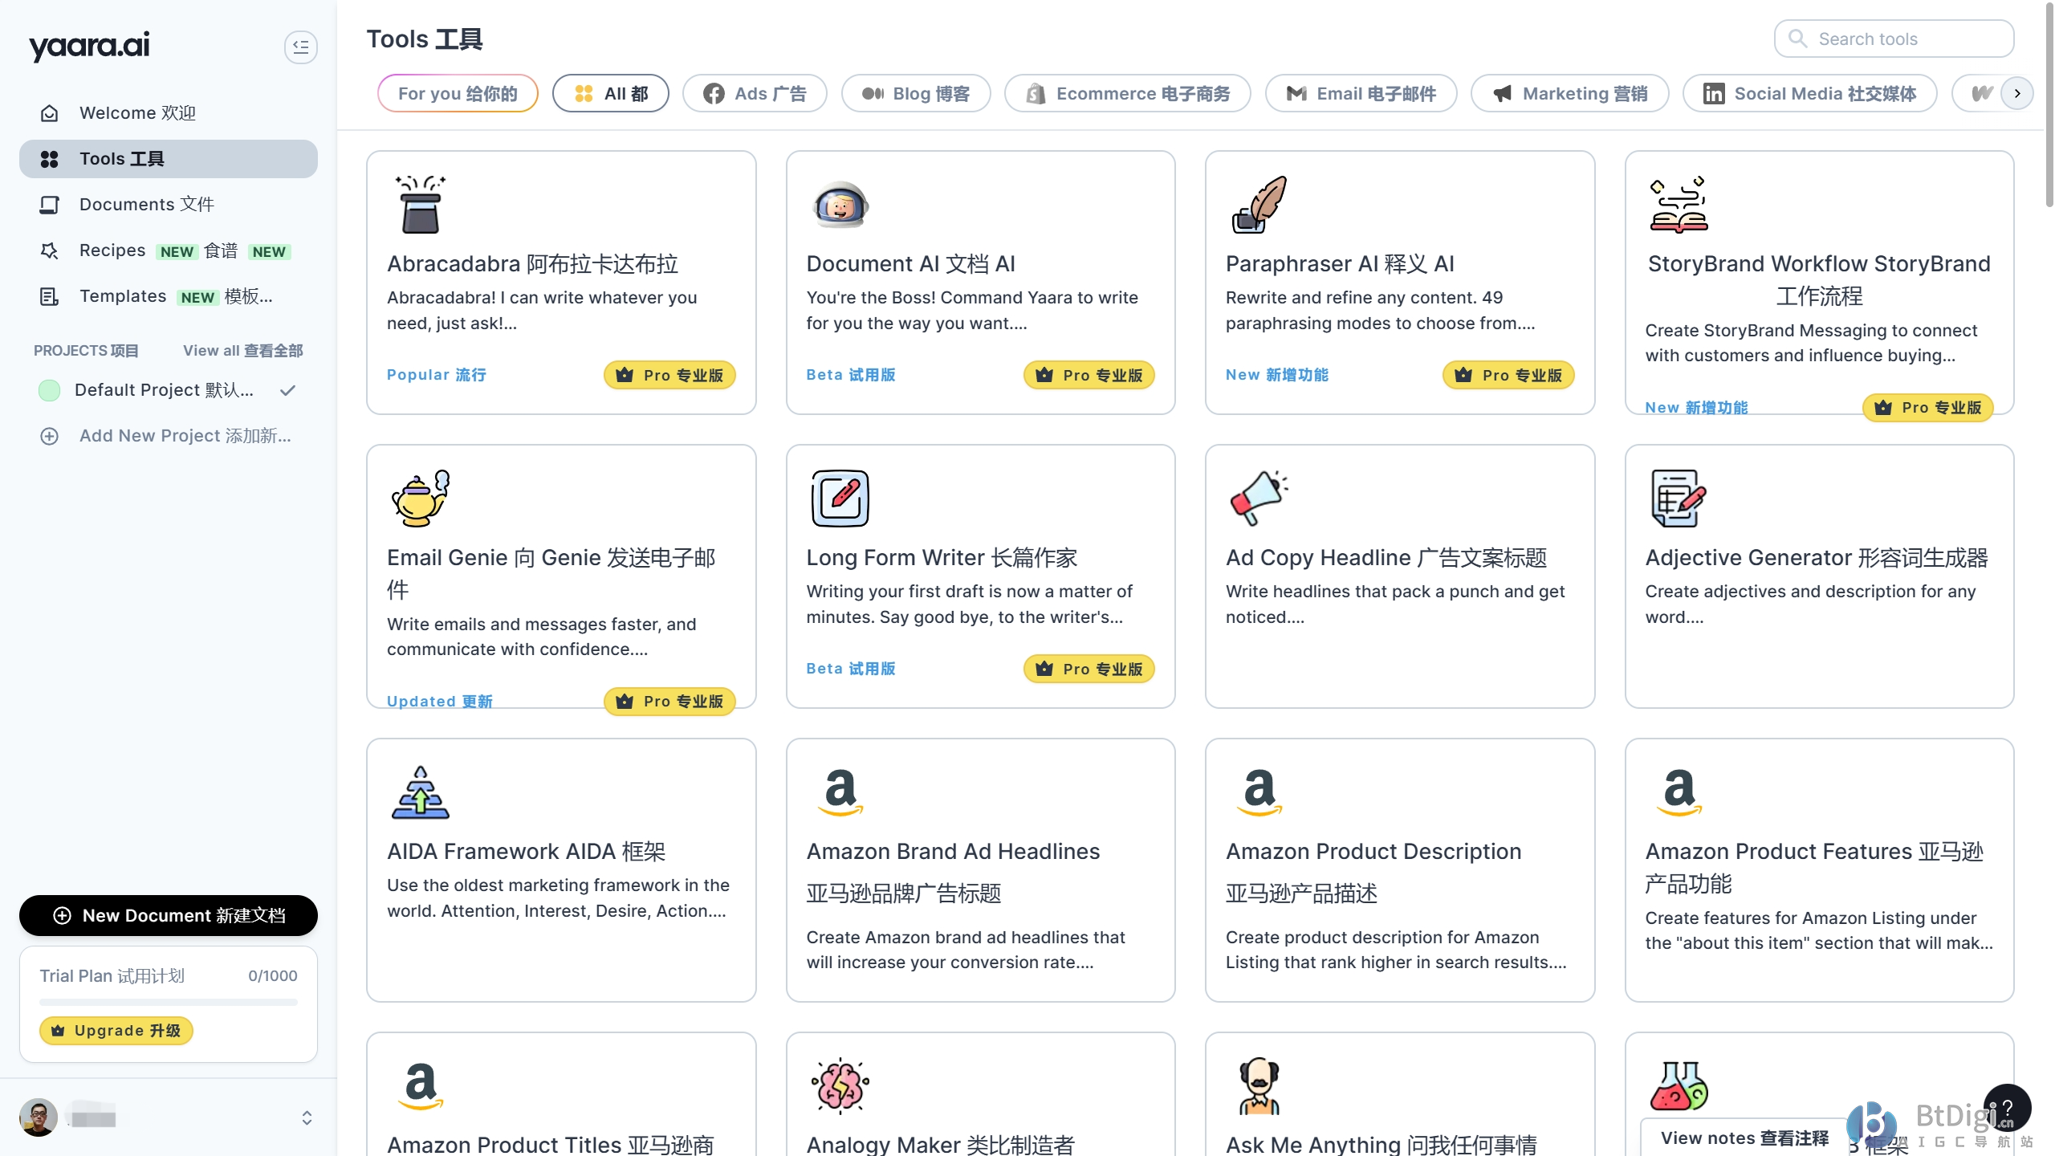The image size is (2055, 1156).
Task: Click NEW badge next to Templates
Action: pyautogui.click(x=197, y=297)
